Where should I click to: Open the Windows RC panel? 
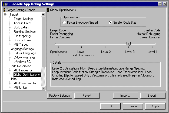click(22, 62)
